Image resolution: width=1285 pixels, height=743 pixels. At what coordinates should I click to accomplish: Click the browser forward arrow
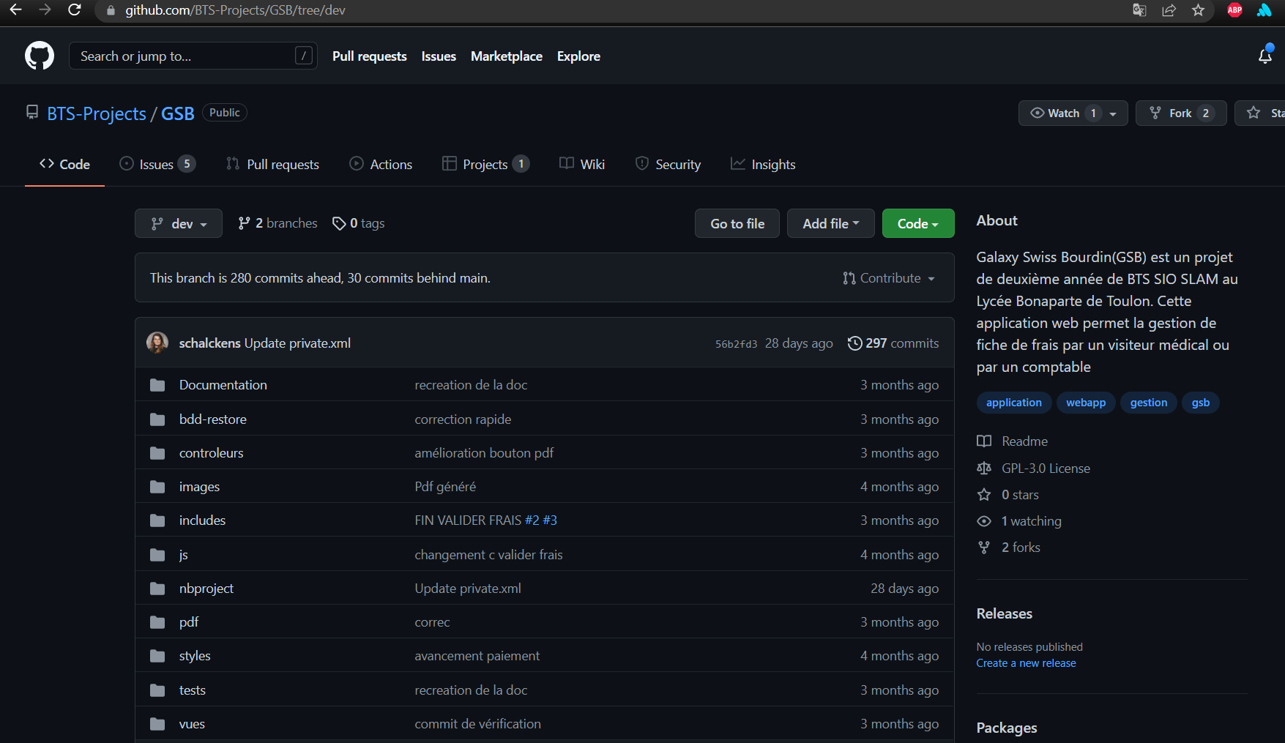(x=45, y=10)
